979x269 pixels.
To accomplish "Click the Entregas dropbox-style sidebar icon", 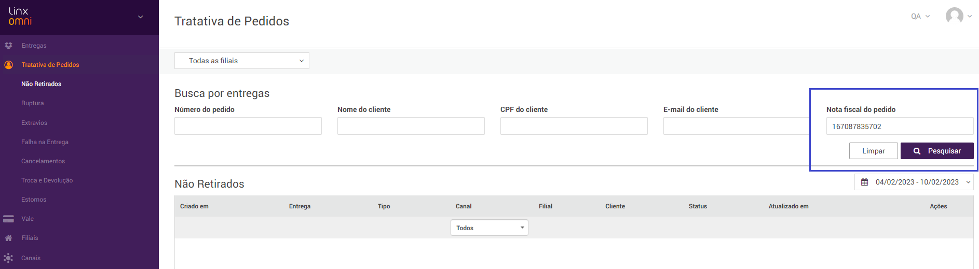I will (8, 46).
